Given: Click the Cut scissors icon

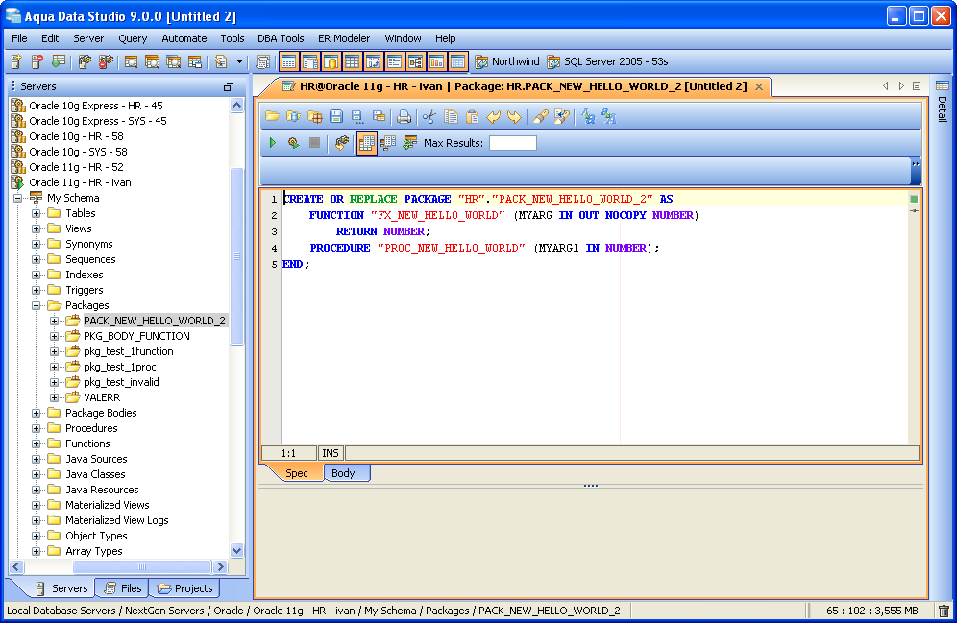Looking at the screenshot, I should [x=429, y=116].
